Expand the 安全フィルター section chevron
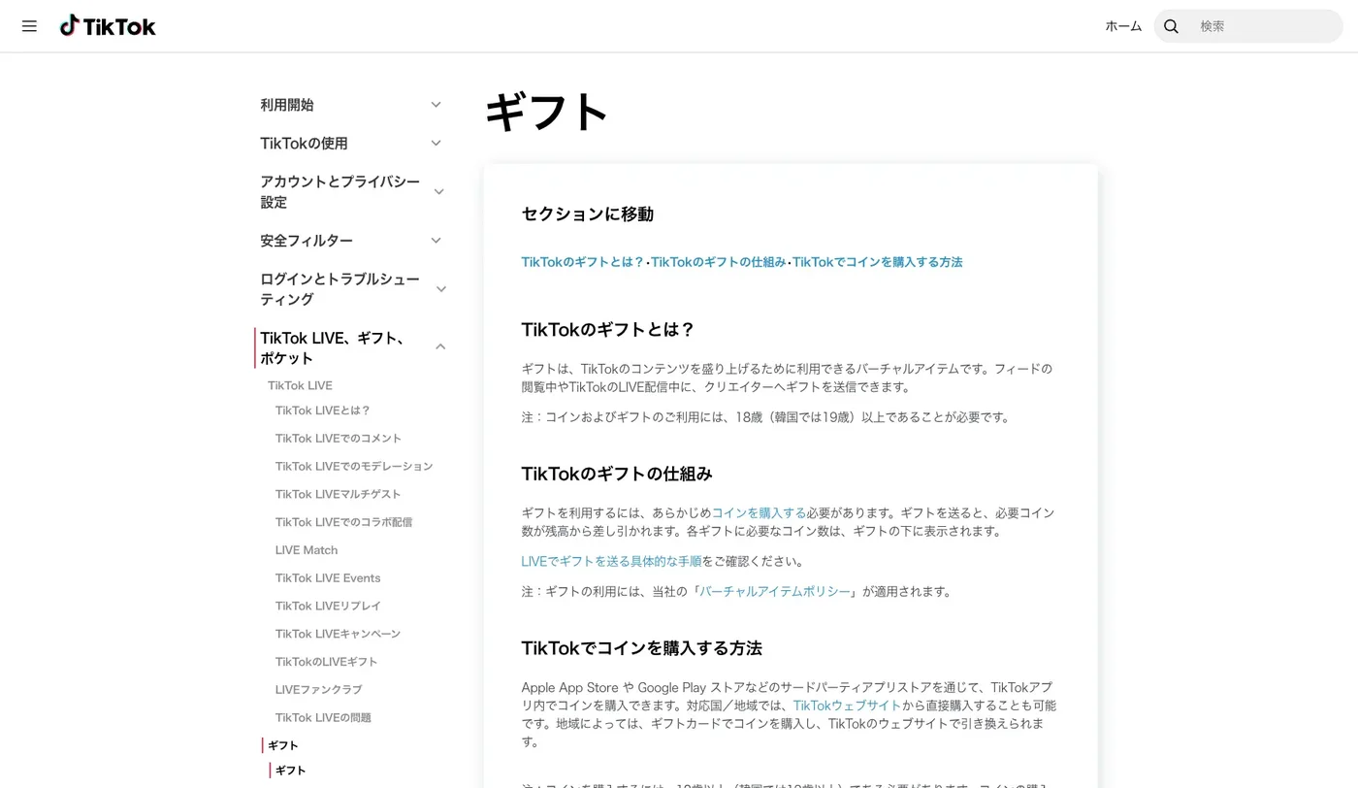This screenshot has width=1358, height=788. (436, 241)
